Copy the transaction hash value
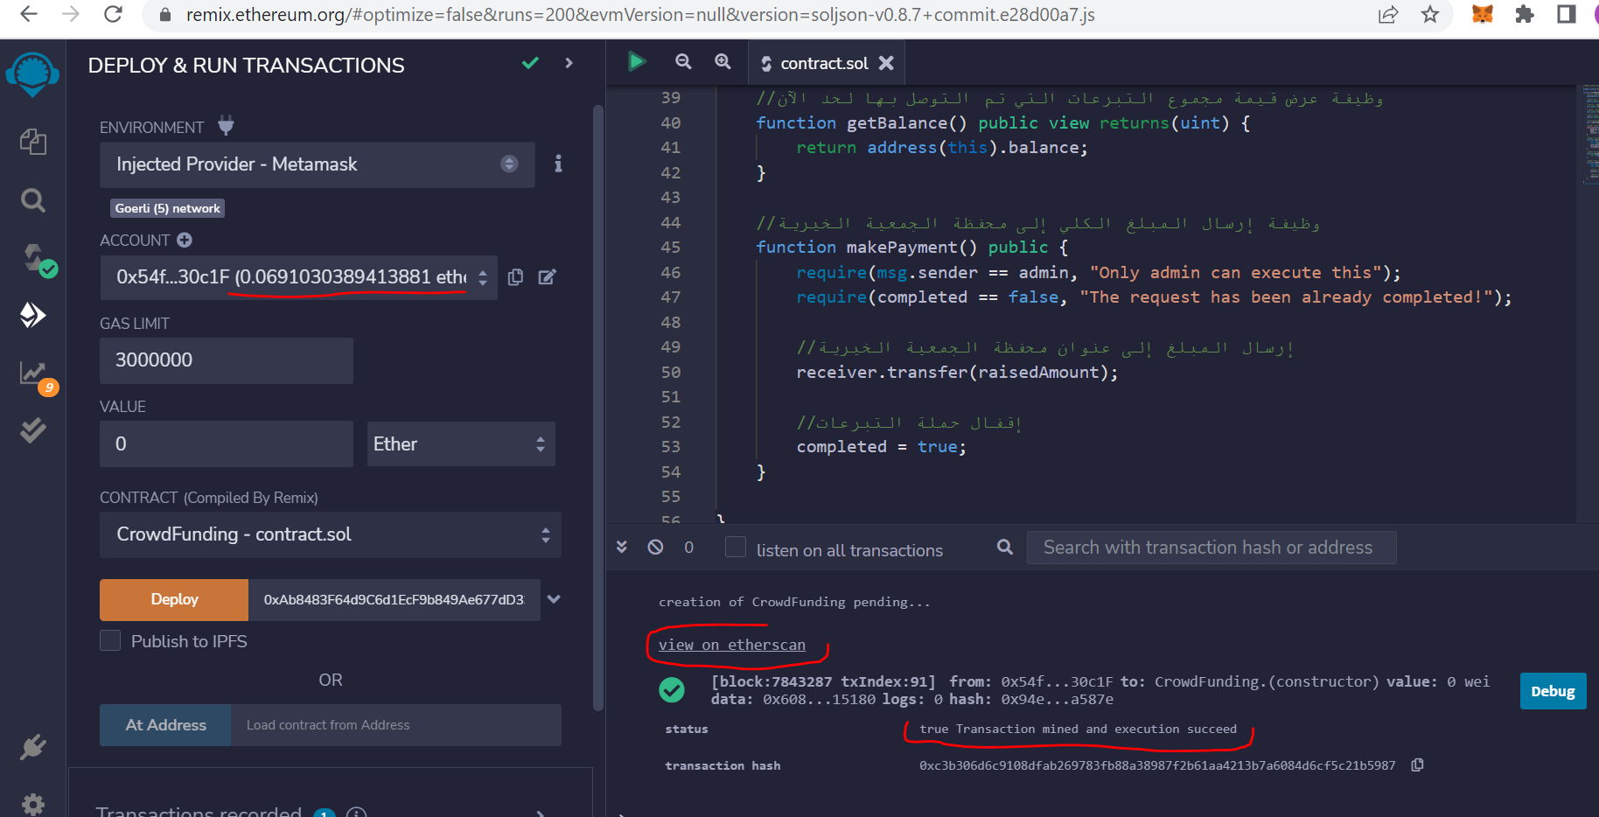 [1417, 765]
